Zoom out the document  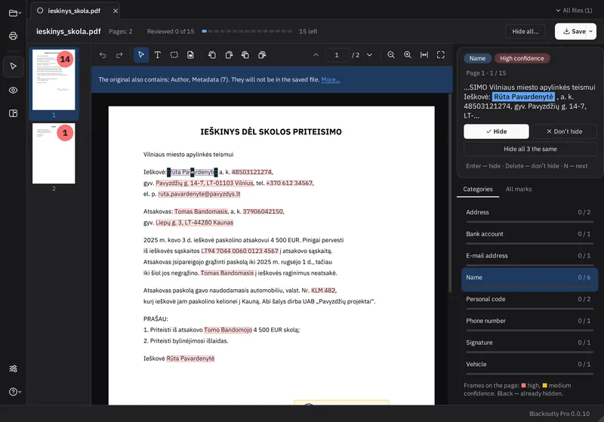[391, 55]
